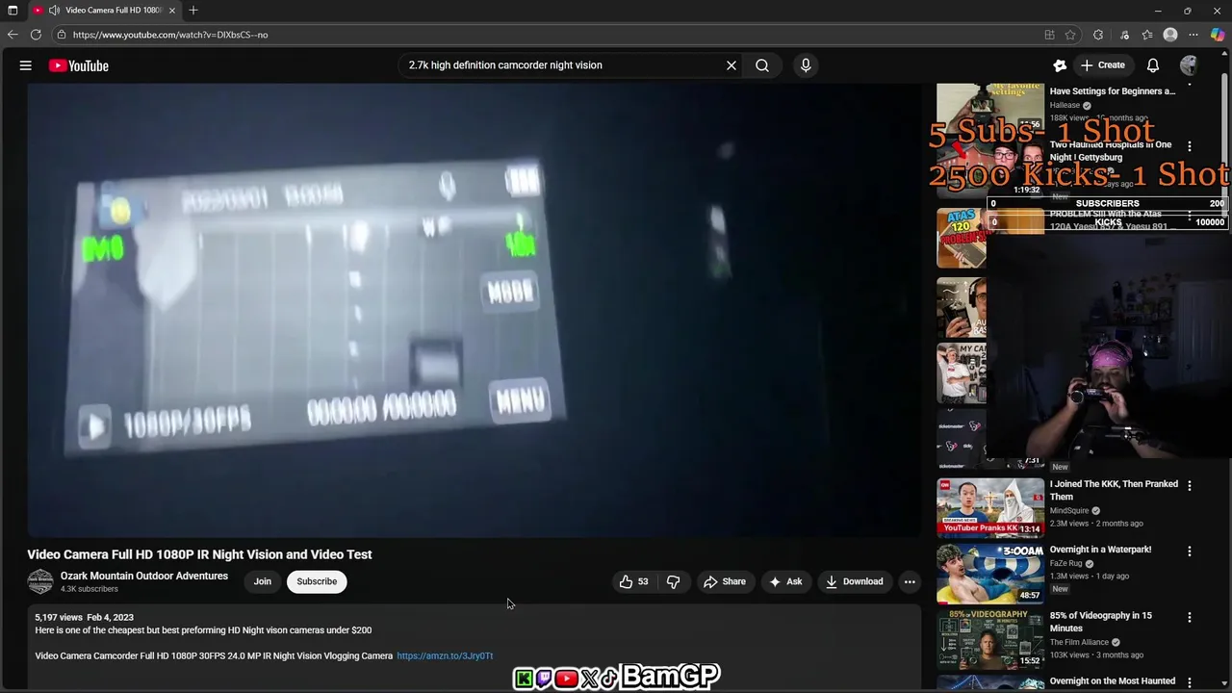
Task: Open Ozark Mountain Outdoor Adventures channel avatar
Action: coord(40,581)
